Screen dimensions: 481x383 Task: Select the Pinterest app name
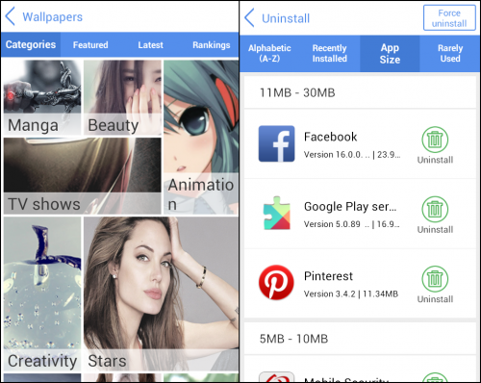tap(328, 276)
